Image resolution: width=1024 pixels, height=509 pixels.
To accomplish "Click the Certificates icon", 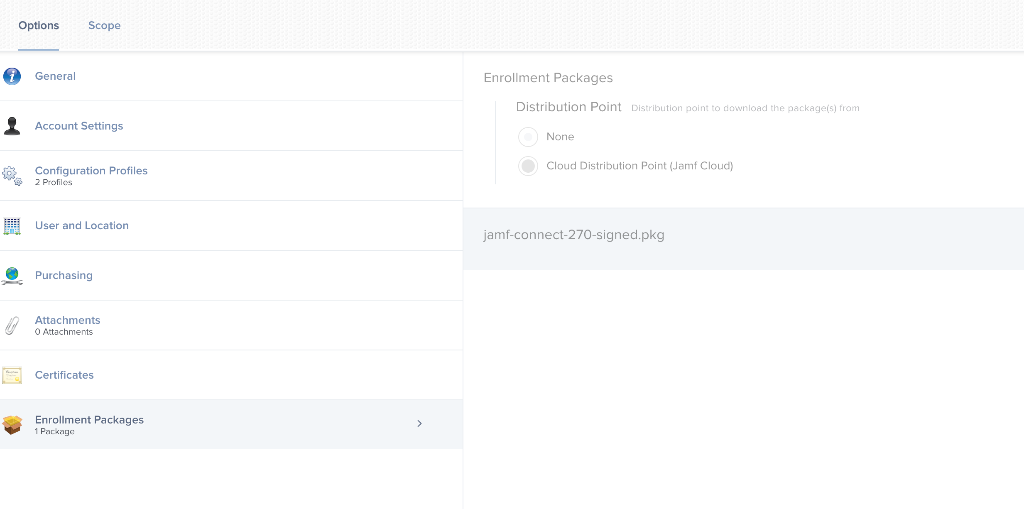I will coord(12,375).
